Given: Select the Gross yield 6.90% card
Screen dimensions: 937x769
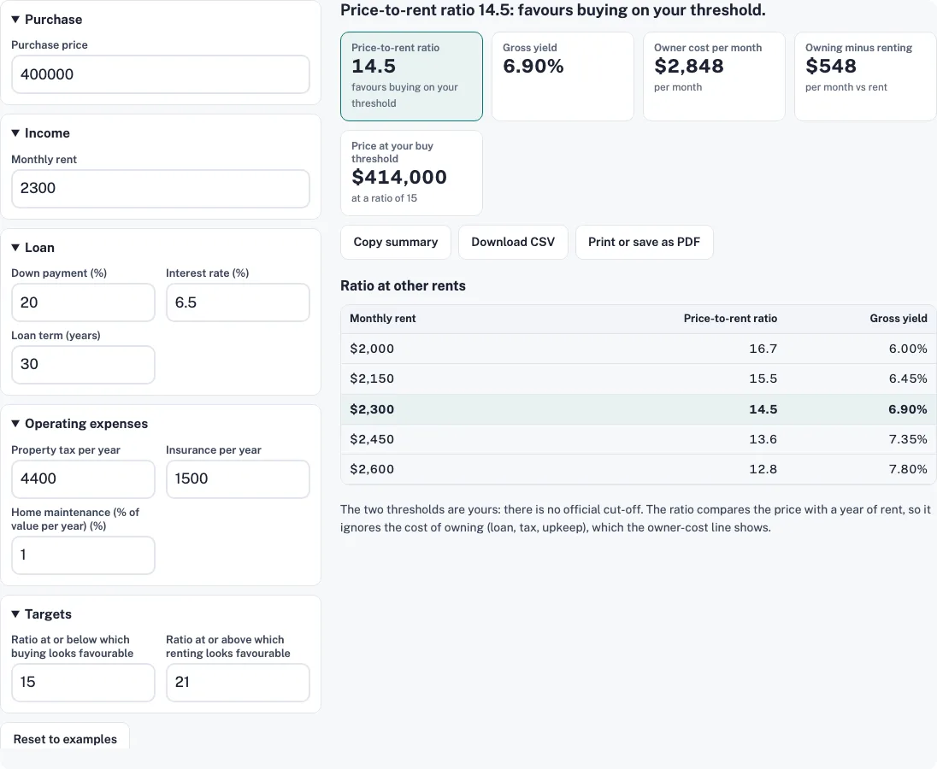Looking at the screenshot, I should (563, 76).
